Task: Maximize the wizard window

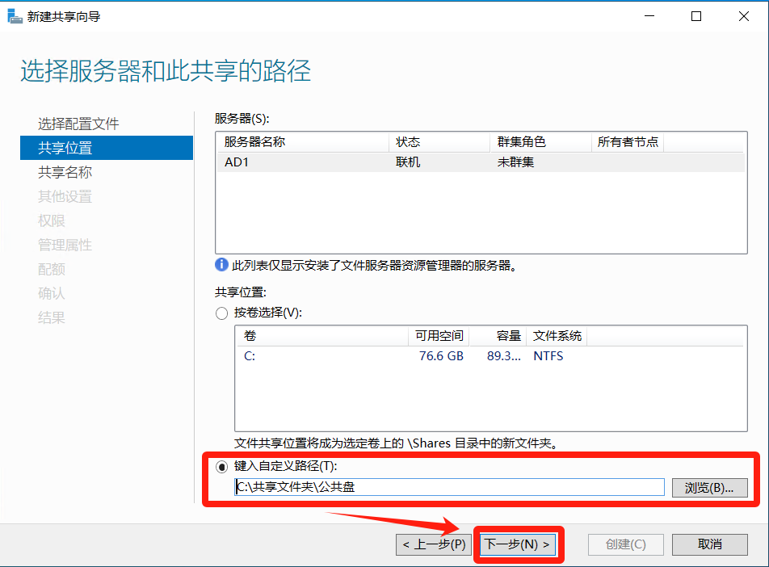Action: click(696, 16)
